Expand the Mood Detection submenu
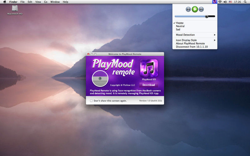 pyautogui.click(x=195, y=35)
